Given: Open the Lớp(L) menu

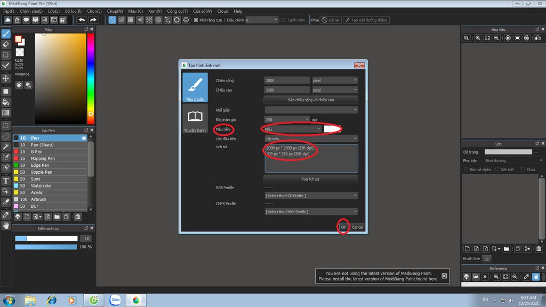Looking at the screenshot, I should point(54,11).
